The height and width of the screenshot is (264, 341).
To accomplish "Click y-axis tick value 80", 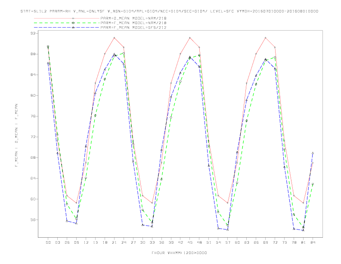I will 34,95.
